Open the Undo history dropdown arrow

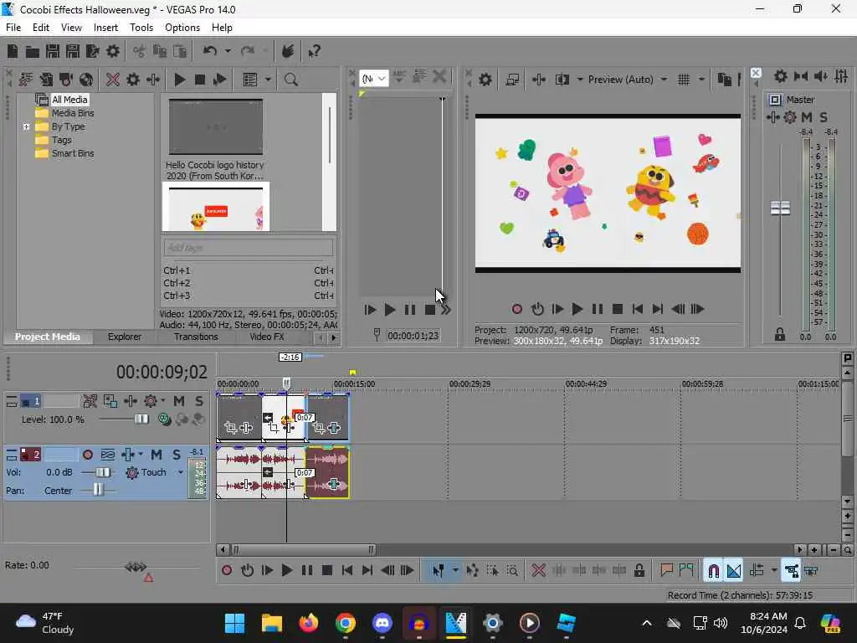click(228, 51)
